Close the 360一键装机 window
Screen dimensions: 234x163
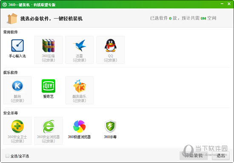click(x=229, y=4)
